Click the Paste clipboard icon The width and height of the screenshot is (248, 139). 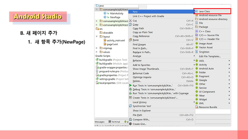click(130, 40)
